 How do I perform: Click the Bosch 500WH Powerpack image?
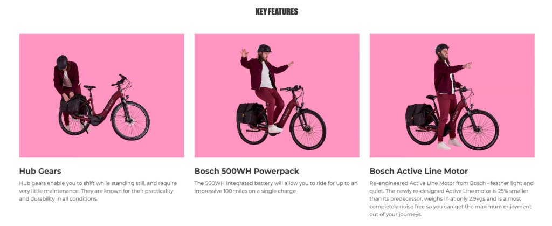277,95
